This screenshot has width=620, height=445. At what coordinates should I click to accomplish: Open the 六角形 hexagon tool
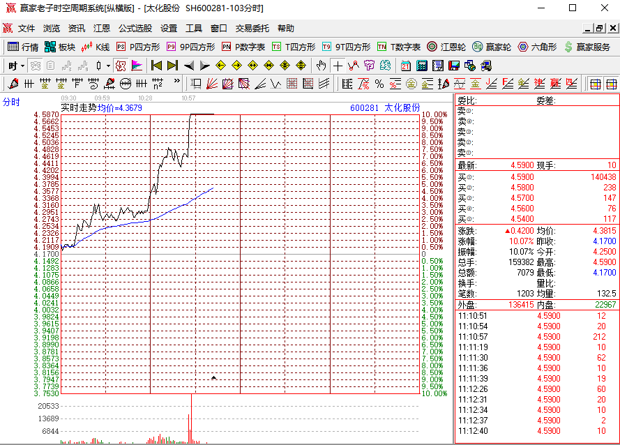coord(537,47)
